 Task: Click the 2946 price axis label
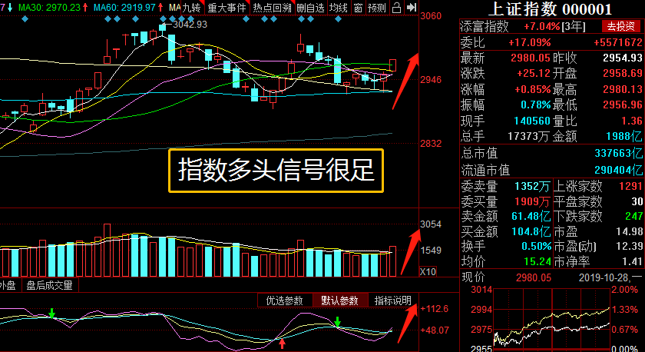click(x=431, y=79)
